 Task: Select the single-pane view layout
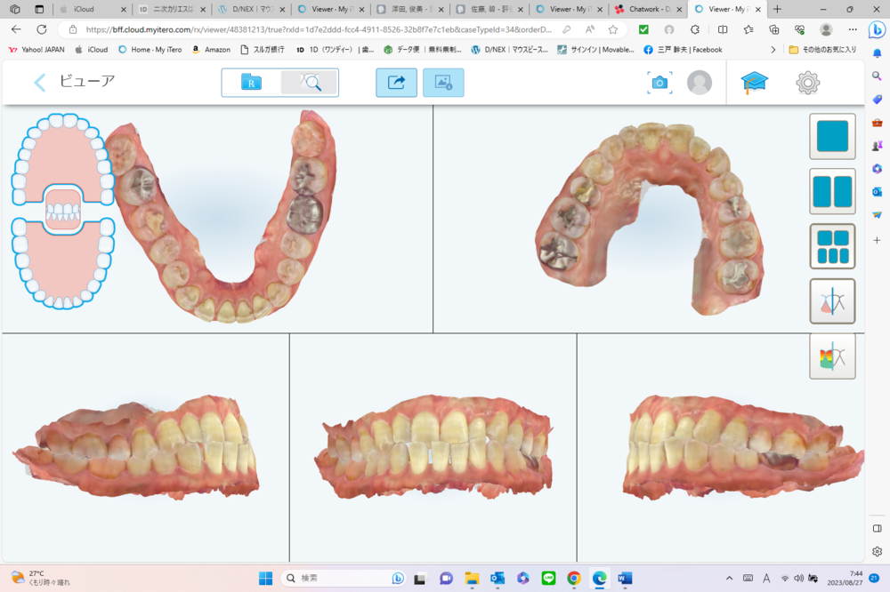pos(832,137)
